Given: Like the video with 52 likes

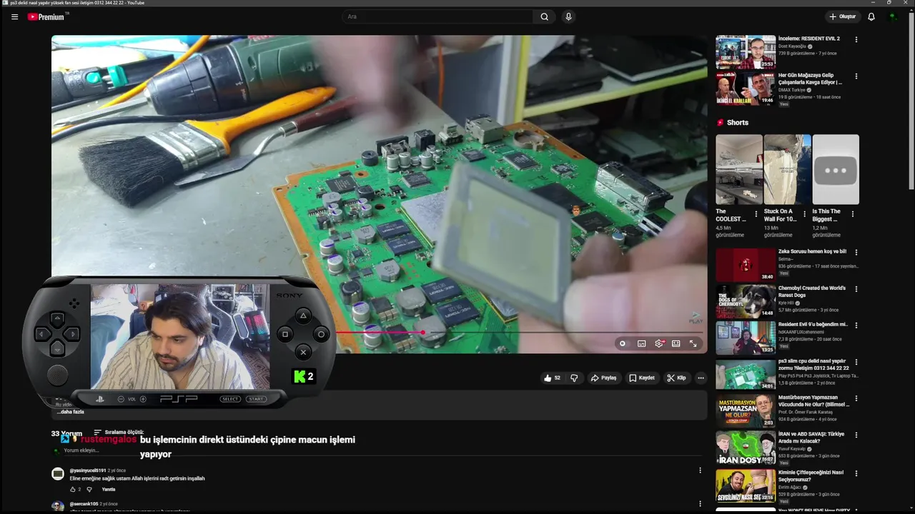Looking at the screenshot, I should (x=552, y=378).
